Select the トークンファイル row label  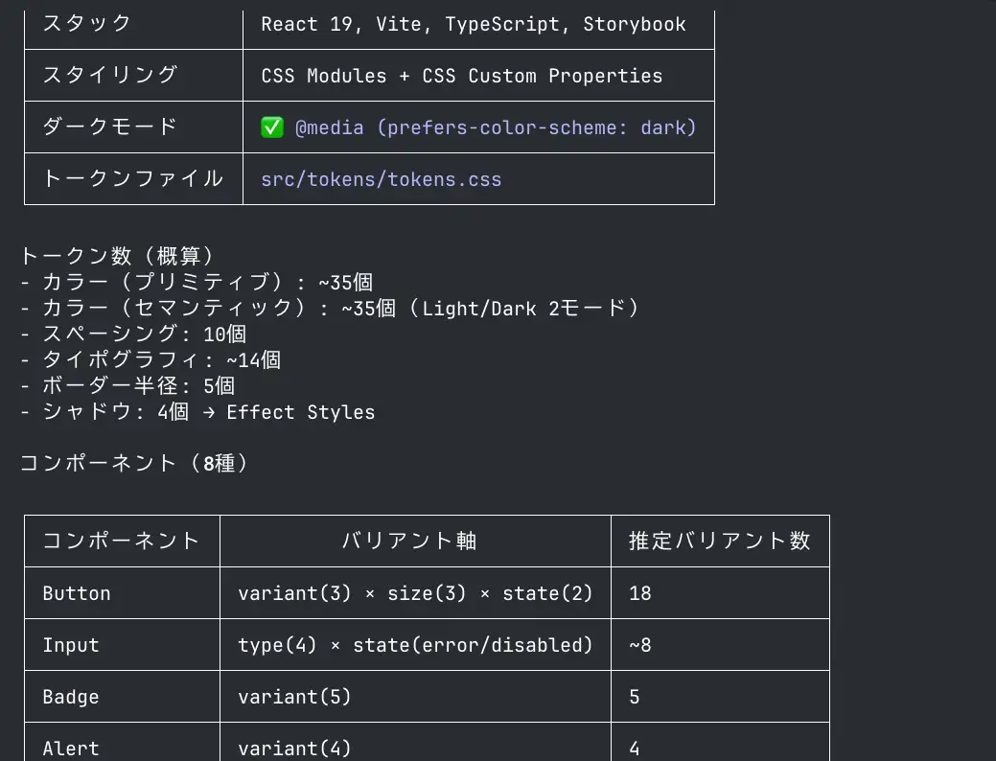pos(133,179)
